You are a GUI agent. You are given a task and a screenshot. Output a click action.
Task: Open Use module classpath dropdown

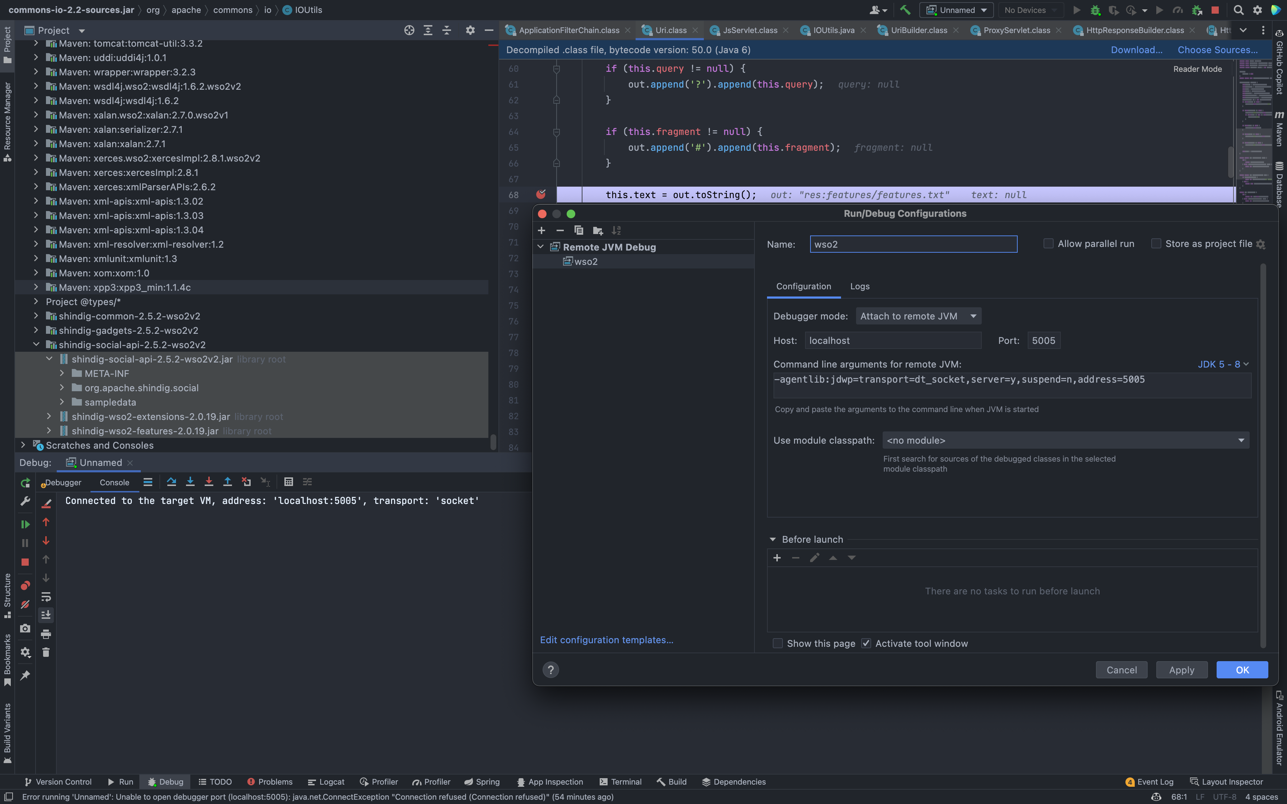[x=1065, y=440]
